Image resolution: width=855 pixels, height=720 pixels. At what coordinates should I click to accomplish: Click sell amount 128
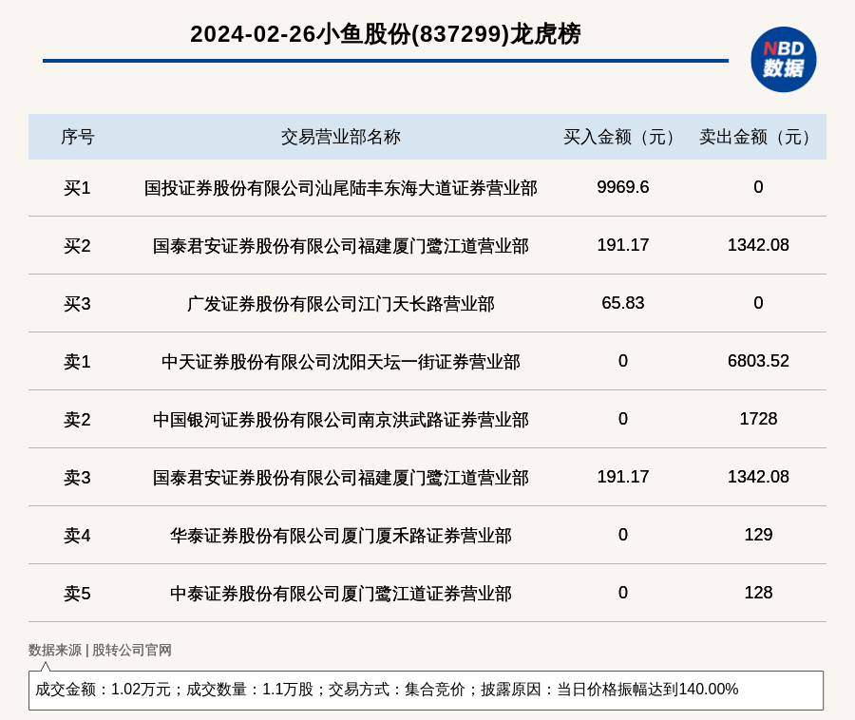click(758, 592)
